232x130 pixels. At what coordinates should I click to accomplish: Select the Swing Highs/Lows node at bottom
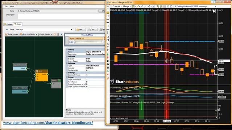20,90
